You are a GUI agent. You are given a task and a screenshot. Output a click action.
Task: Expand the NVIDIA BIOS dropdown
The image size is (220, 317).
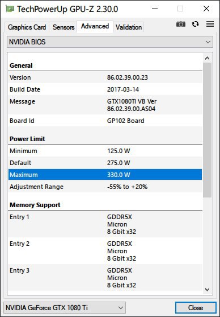[110, 42]
